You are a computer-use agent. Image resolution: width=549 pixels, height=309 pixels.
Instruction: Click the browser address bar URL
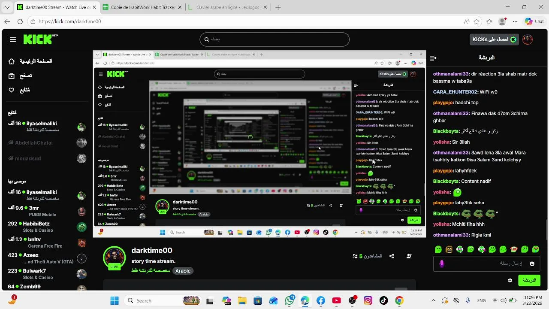[x=69, y=21]
